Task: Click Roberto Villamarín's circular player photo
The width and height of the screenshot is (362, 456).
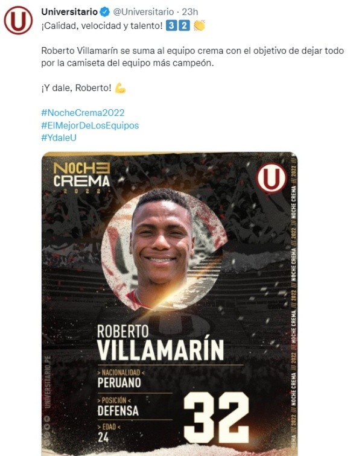Action: [163, 250]
